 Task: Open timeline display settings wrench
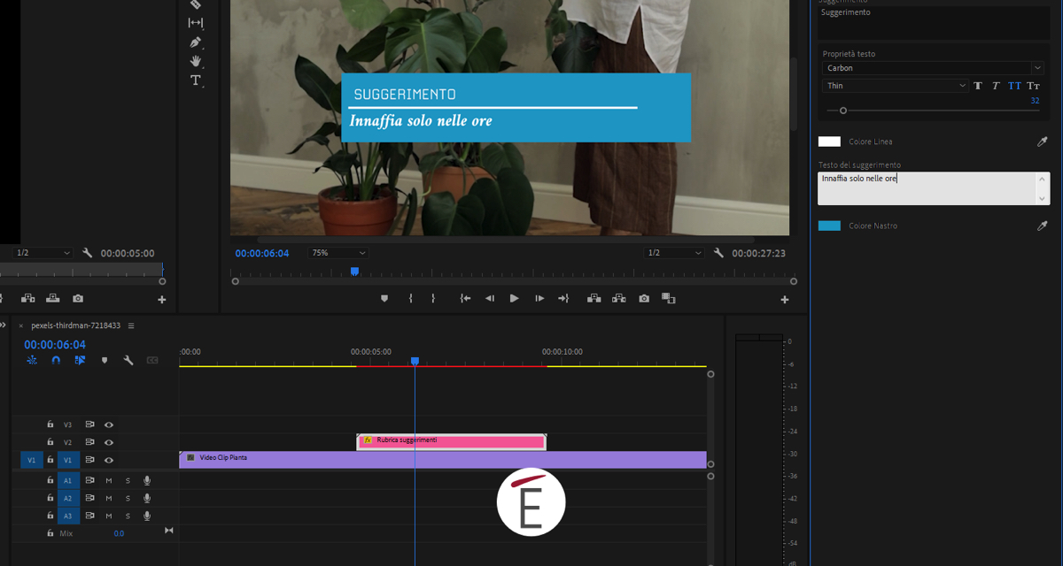(128, 361)
